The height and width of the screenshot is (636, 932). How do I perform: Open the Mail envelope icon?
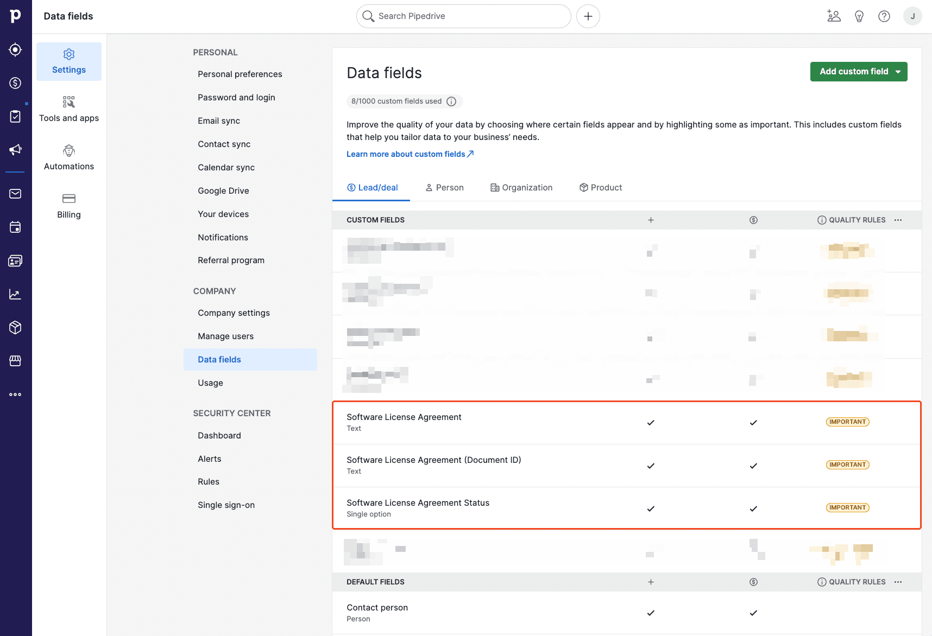click(16, 194)
